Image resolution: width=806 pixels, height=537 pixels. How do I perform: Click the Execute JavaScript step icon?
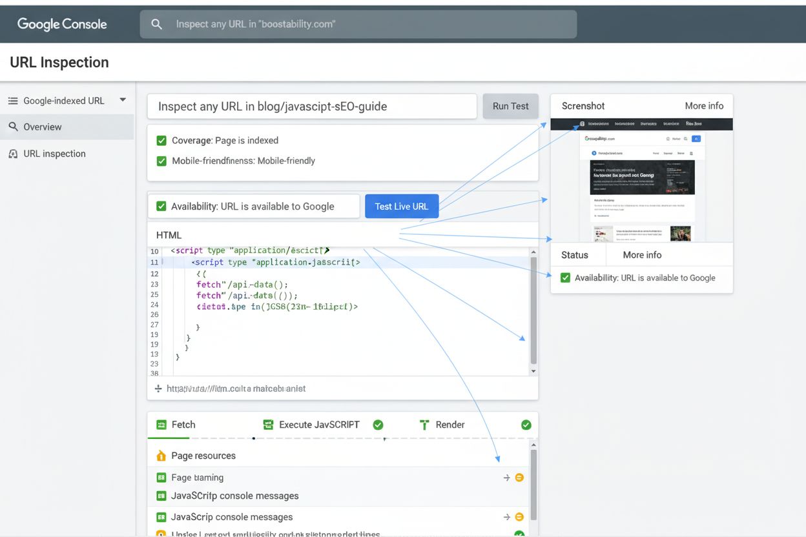pyautogui.click(x=269, y=425)
